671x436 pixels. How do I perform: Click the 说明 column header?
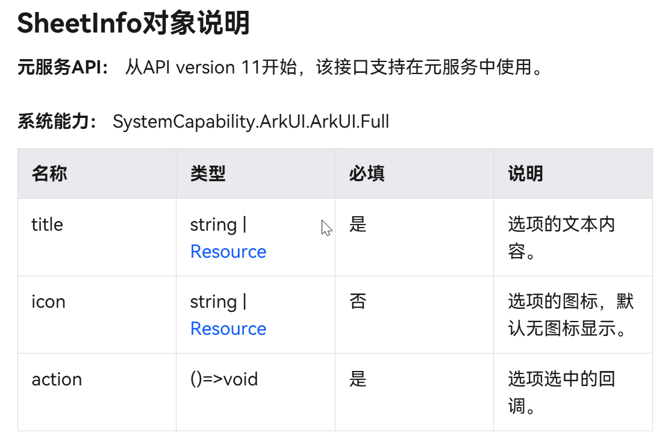pos(525,174)
